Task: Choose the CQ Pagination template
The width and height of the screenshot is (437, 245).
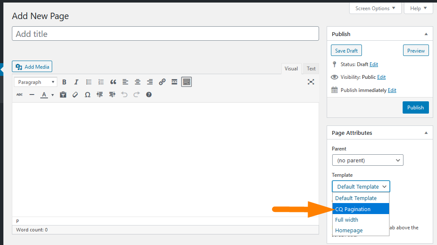Action: 361,209
